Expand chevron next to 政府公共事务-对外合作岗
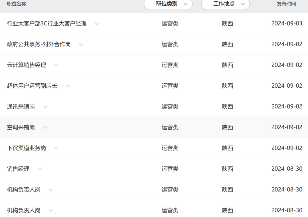The width and height of the screenshot is (308, 217). [81, 45]
